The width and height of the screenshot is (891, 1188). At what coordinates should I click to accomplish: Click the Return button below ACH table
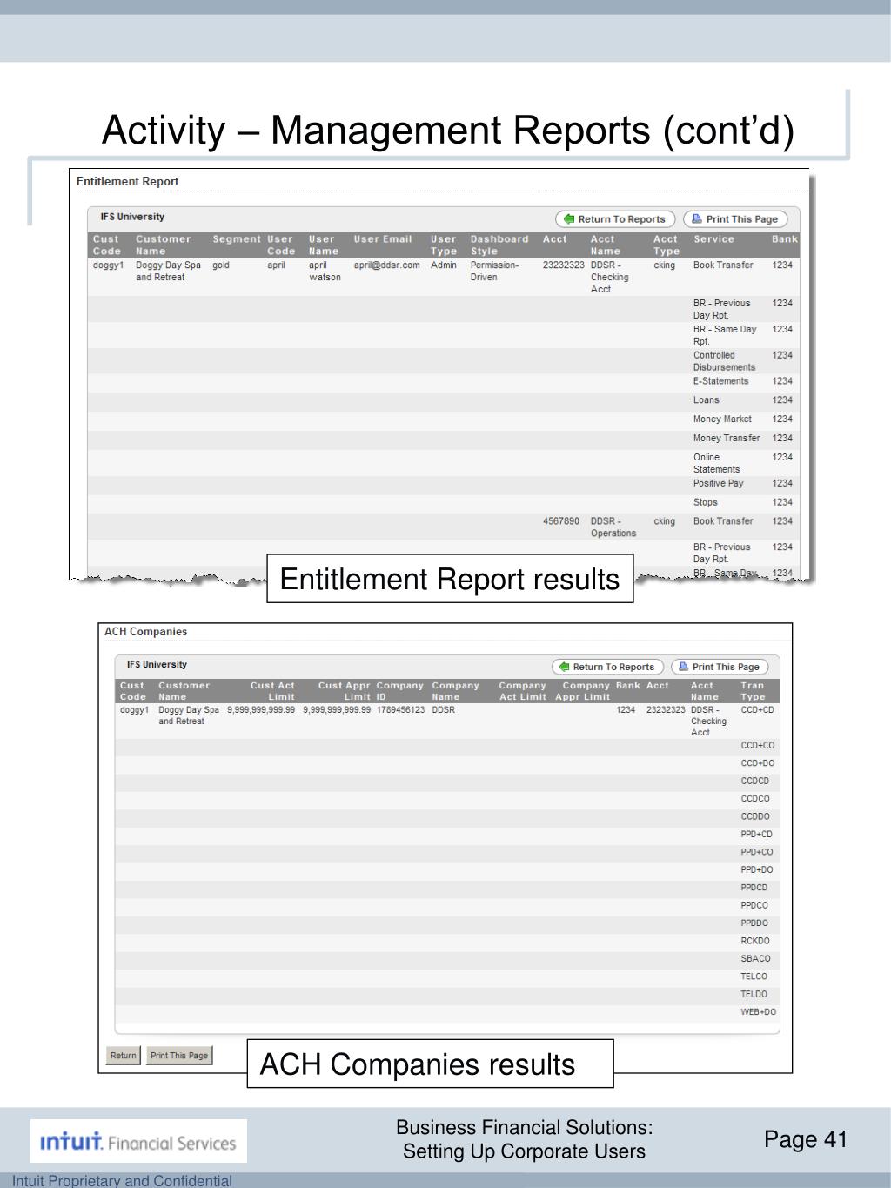(123, 1056)
